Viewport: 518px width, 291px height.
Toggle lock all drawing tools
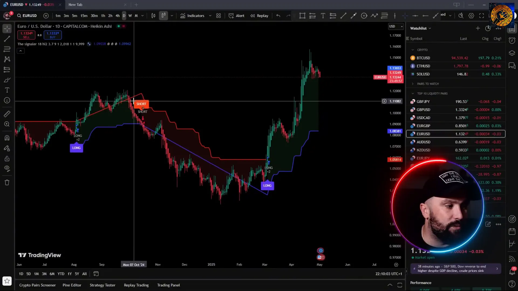click(7, 158)
